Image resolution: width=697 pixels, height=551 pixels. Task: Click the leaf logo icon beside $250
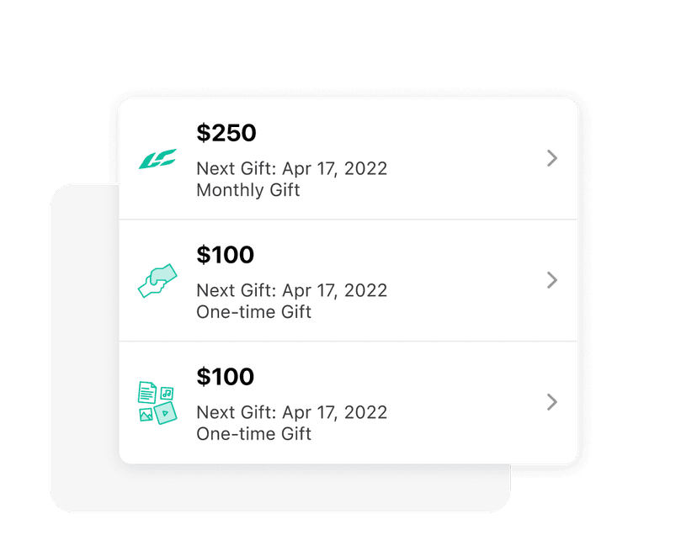click(158, 158)
